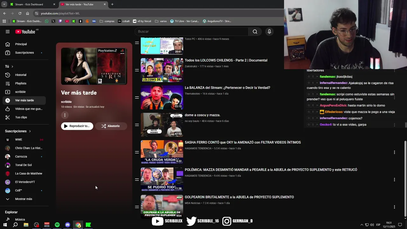Open a new Chrome tab
This screenshot has width=407, height=229.
112,4
